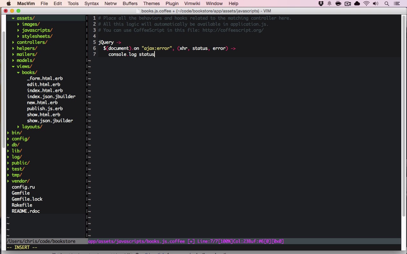Expand the layouts/ folder
Viewport: 407px width, 254px height.
click(18, 127)
